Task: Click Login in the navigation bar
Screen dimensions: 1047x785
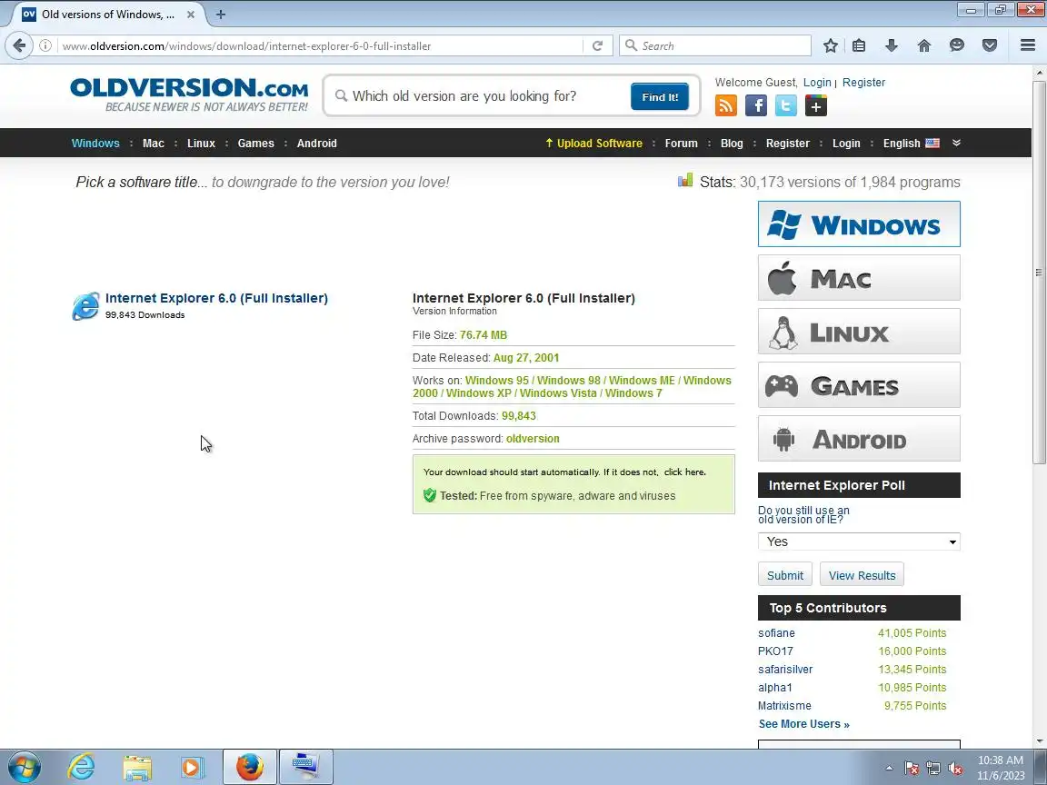Action: (846, 143)
